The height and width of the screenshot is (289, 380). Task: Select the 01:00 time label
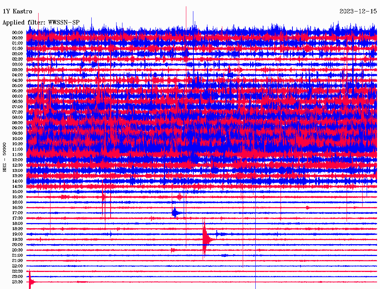(17, 43)
